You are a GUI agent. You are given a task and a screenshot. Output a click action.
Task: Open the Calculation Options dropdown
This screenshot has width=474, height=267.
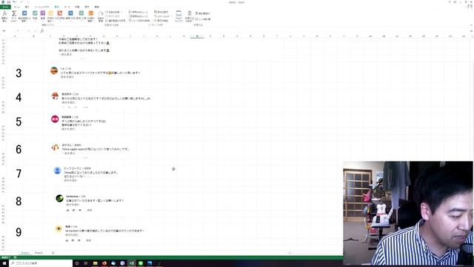190,16
